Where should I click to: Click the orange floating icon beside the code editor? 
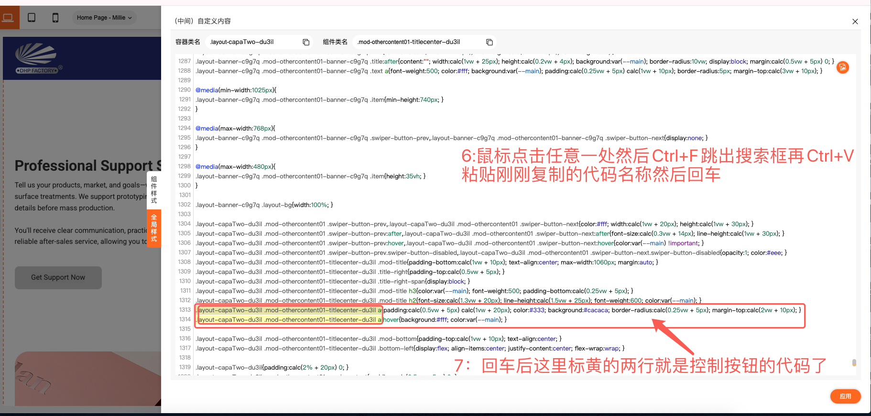point(842,67)
